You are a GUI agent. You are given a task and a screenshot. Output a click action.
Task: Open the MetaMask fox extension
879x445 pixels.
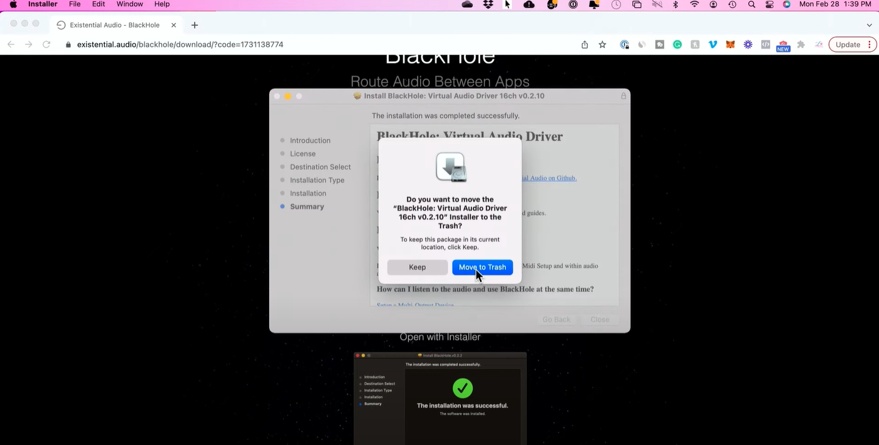tap(730, 44)
